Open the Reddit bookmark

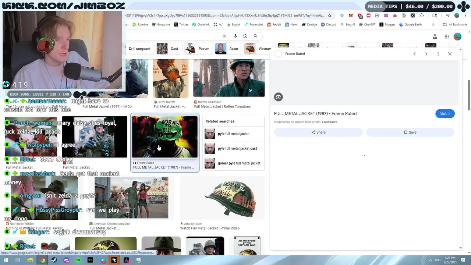click(274, 25)
